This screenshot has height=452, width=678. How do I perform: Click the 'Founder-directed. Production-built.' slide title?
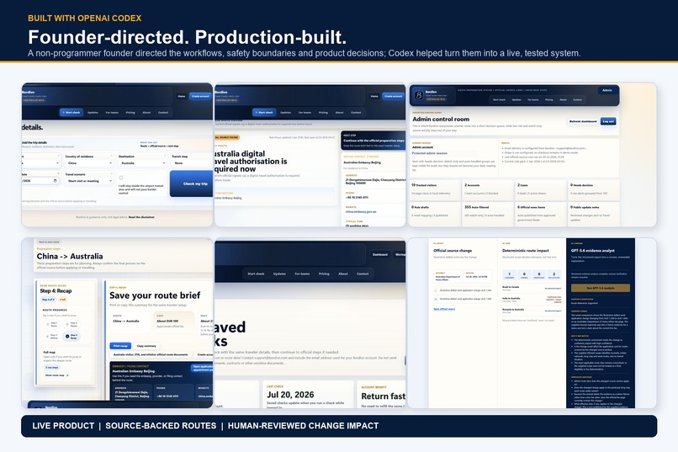coord(188,37)
